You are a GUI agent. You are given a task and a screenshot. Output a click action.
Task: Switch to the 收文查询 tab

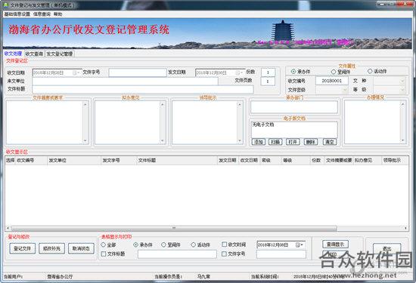click(34, 54)
